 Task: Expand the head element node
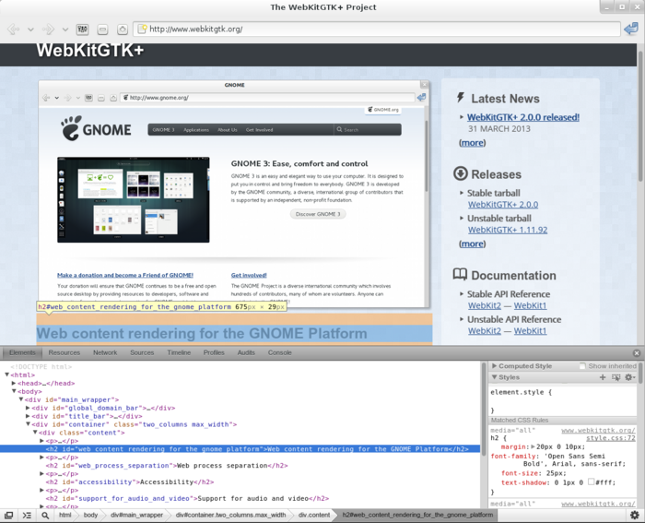(14, 383)
